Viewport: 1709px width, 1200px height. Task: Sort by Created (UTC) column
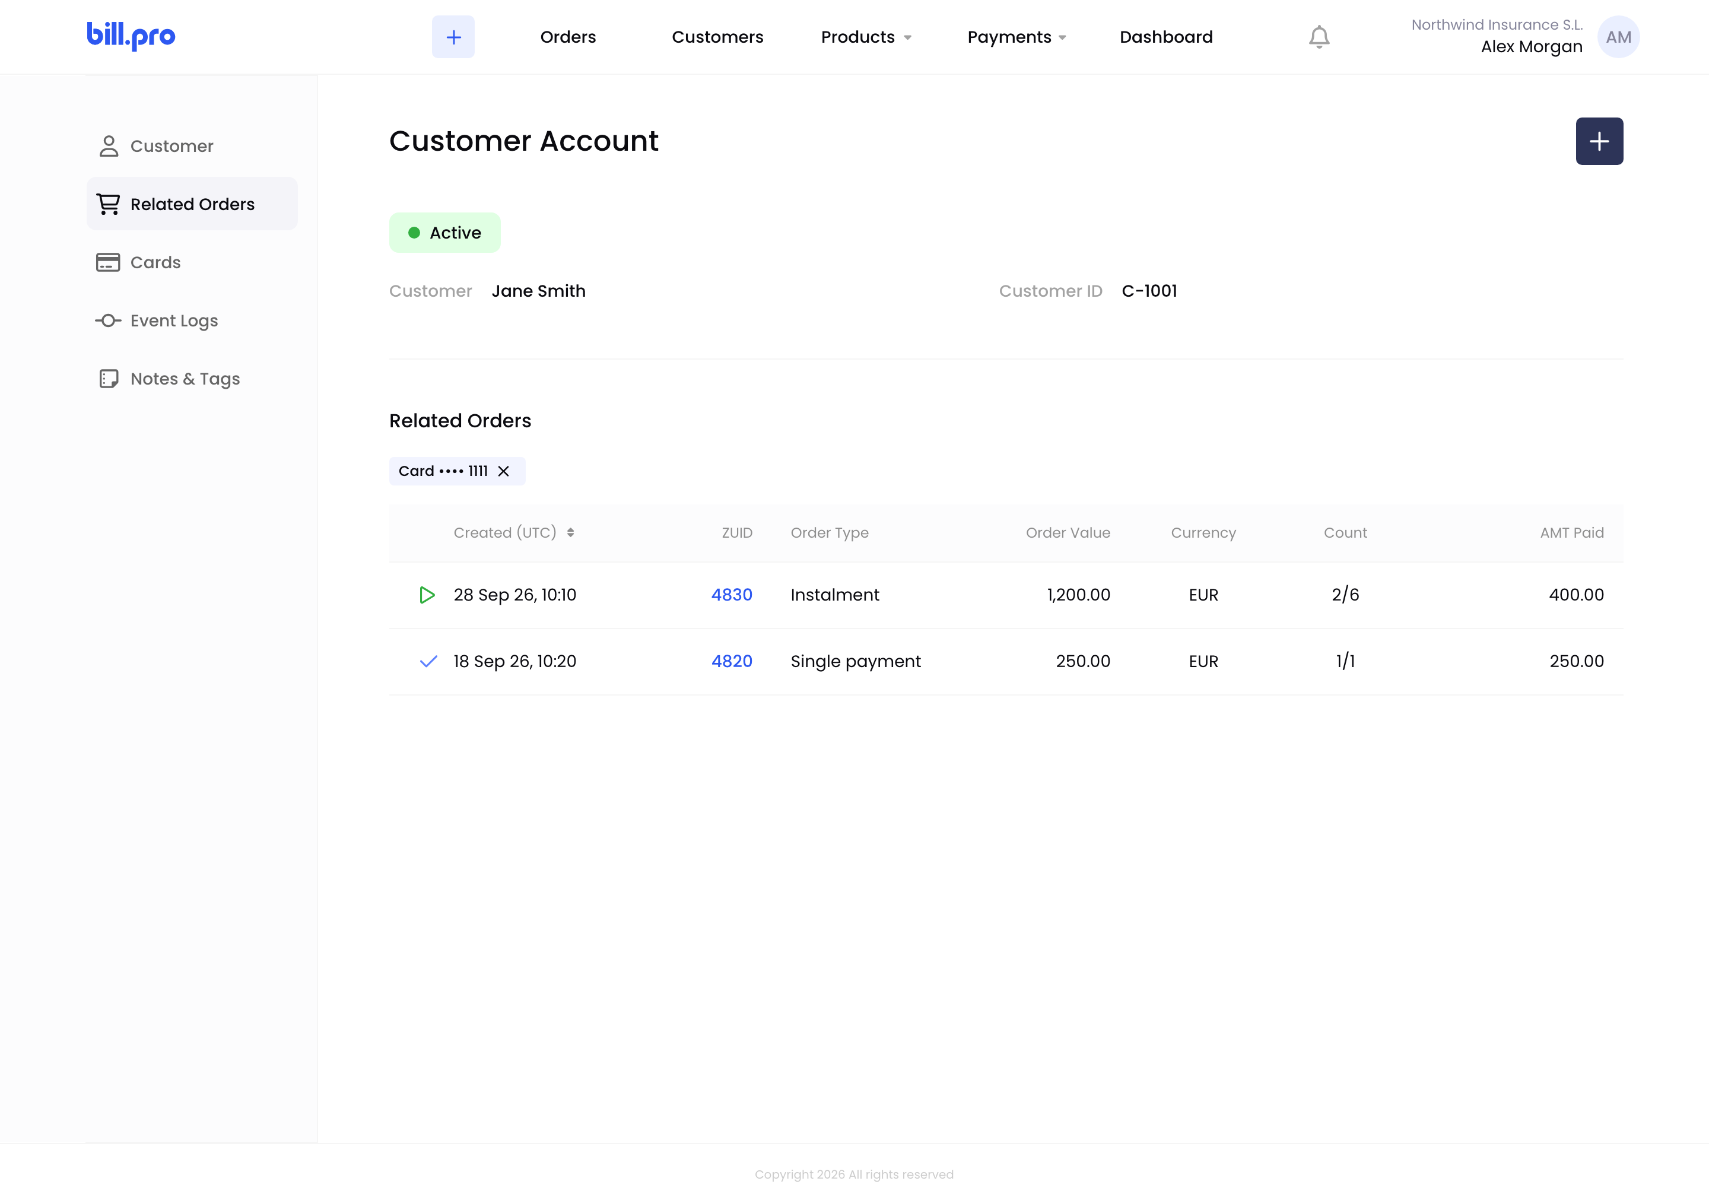tap(514, 533)
